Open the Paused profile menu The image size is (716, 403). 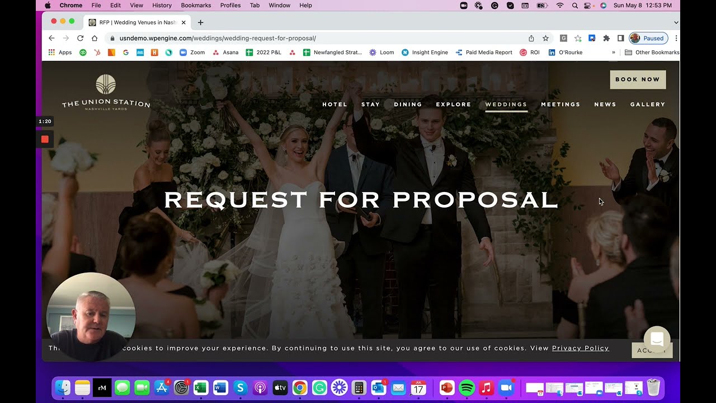648,38
